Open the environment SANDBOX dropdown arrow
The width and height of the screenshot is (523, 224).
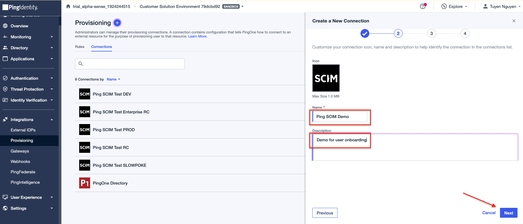tap(242, 7)
